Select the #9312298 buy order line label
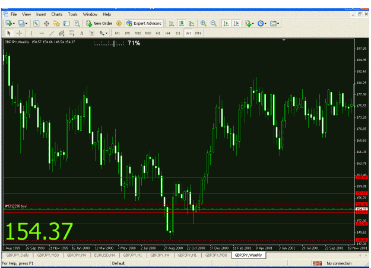 pyautogui.click(x=16, y=206)
